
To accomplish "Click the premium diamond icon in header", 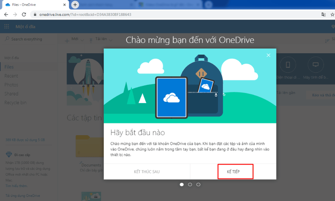I will pyautogui.click(x=333, y=26).
